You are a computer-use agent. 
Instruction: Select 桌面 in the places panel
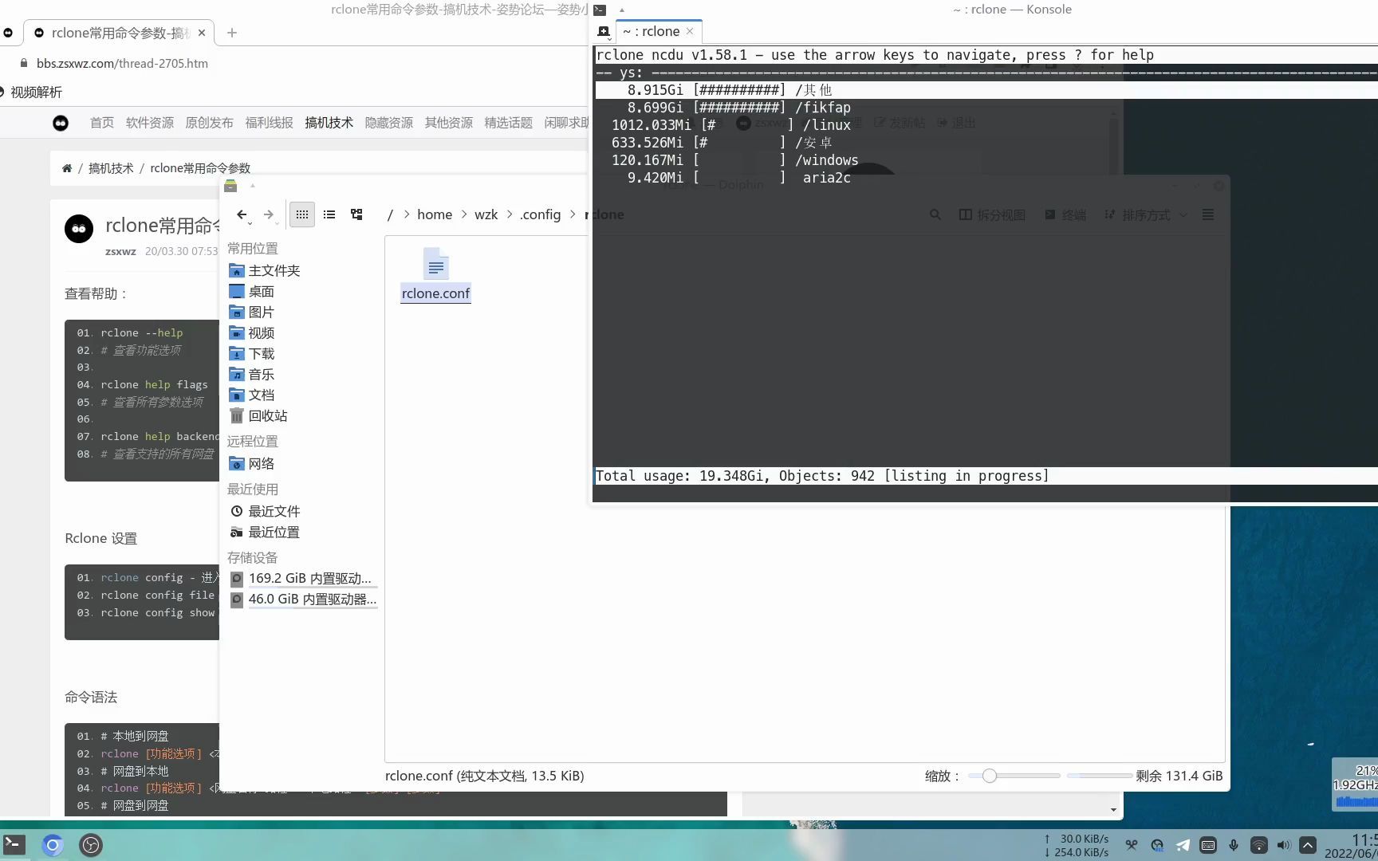(251, 291)
